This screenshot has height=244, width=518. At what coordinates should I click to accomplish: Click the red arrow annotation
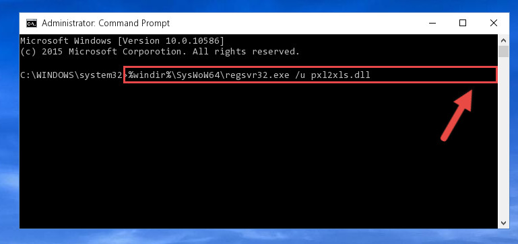457,116
